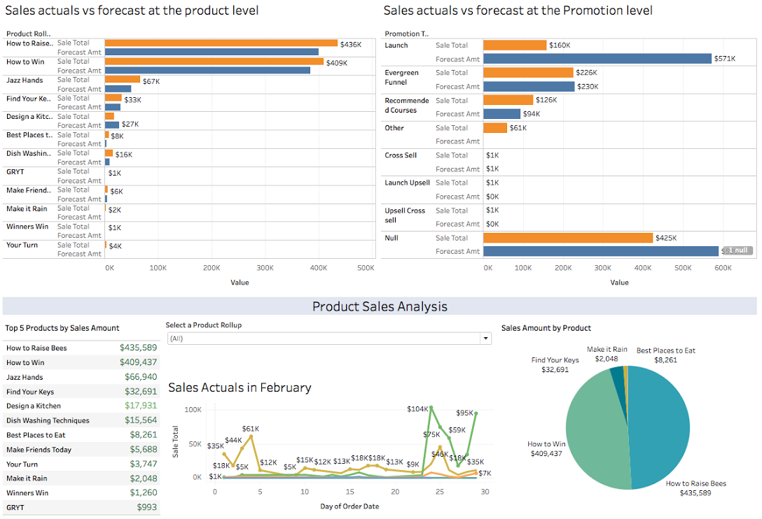
Task: Select the $95K green line point
Action: [x=476, y=413]
